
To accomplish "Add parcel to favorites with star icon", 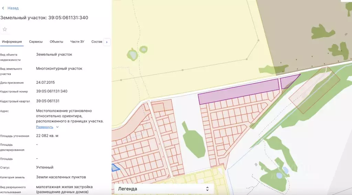I will [5, 29].
